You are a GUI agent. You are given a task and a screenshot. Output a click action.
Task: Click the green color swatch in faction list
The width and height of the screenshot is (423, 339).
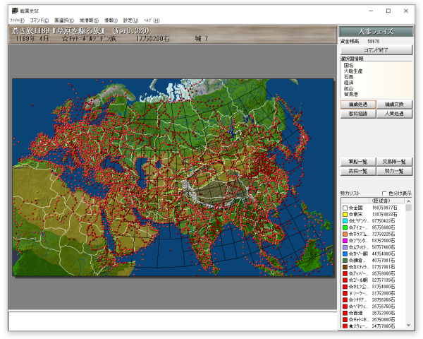345,227
